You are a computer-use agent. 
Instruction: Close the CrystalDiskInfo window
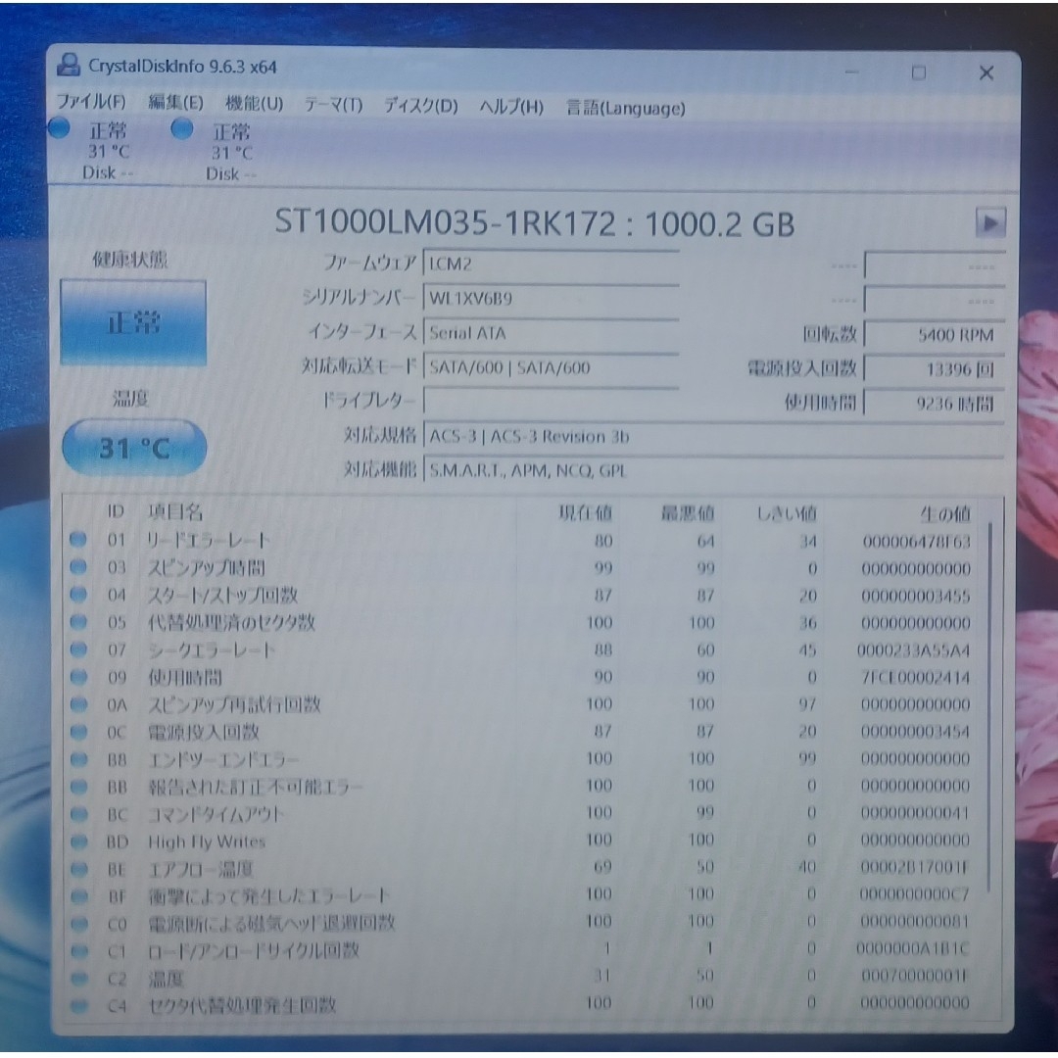click(986, 72)
